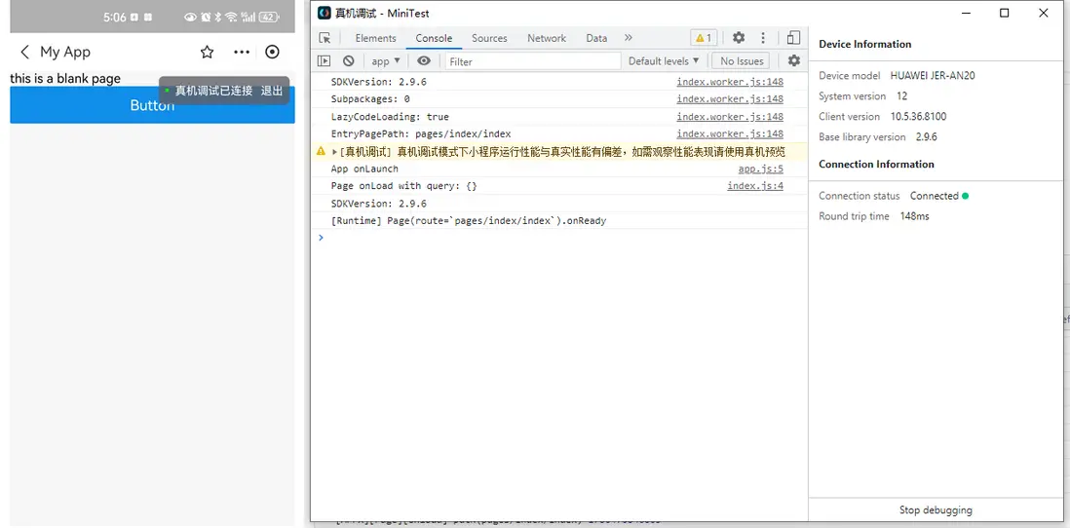Click the Connection Information heading
This screenshot has height=528, width=1070.
(x=876, y=165)
